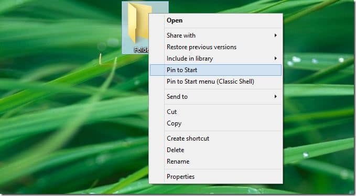Open the Share with submenu
Screen dimensions: 356x196
[215, 36]
